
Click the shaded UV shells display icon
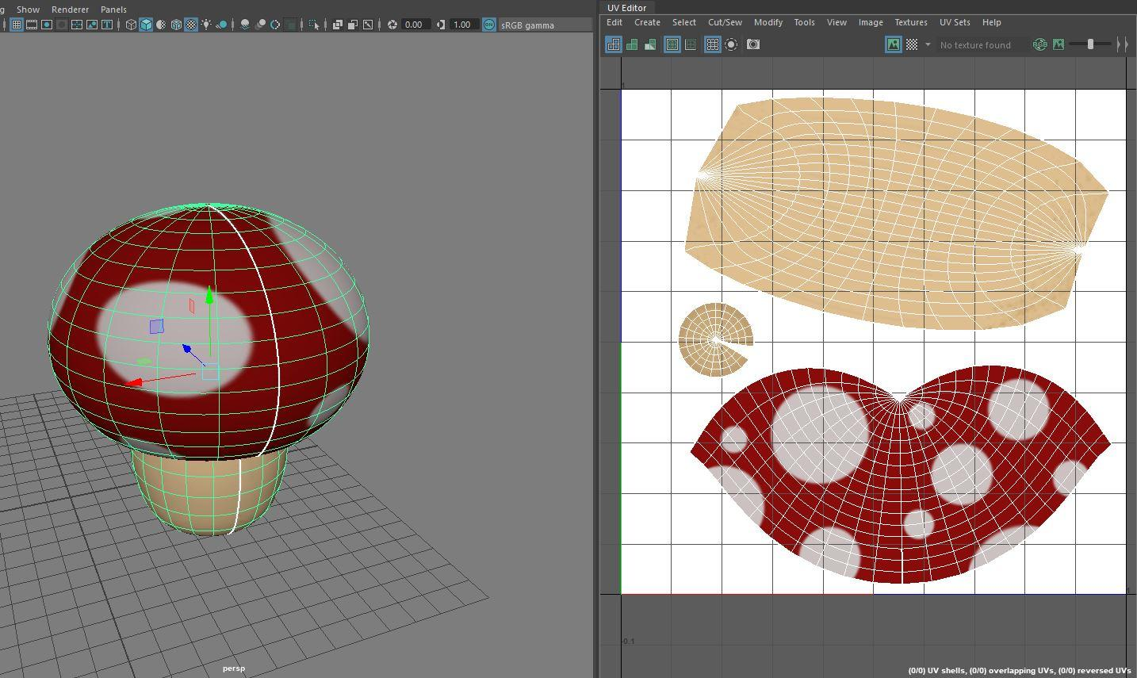tap(632, 44)
